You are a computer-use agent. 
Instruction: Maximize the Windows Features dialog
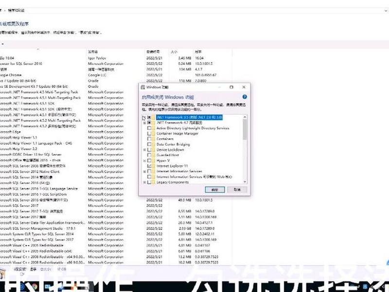(231, 87)
